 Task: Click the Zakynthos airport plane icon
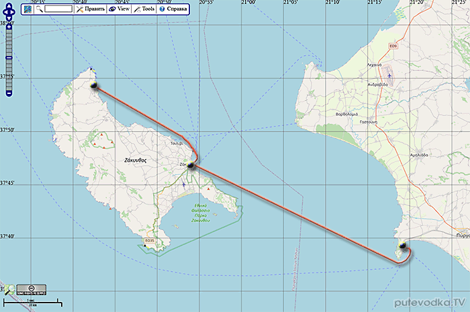[183, 185]
